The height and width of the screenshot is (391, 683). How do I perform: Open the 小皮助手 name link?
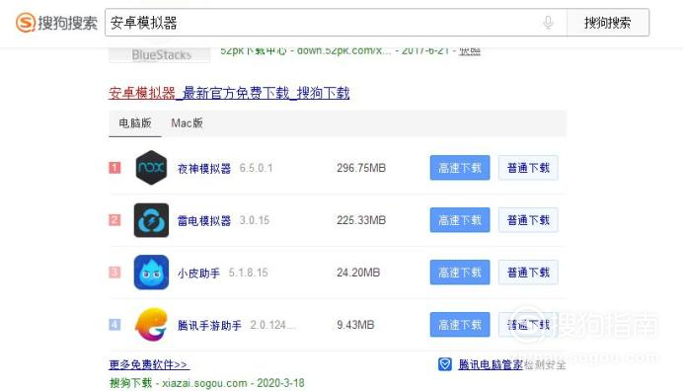(x=198, y=273)
